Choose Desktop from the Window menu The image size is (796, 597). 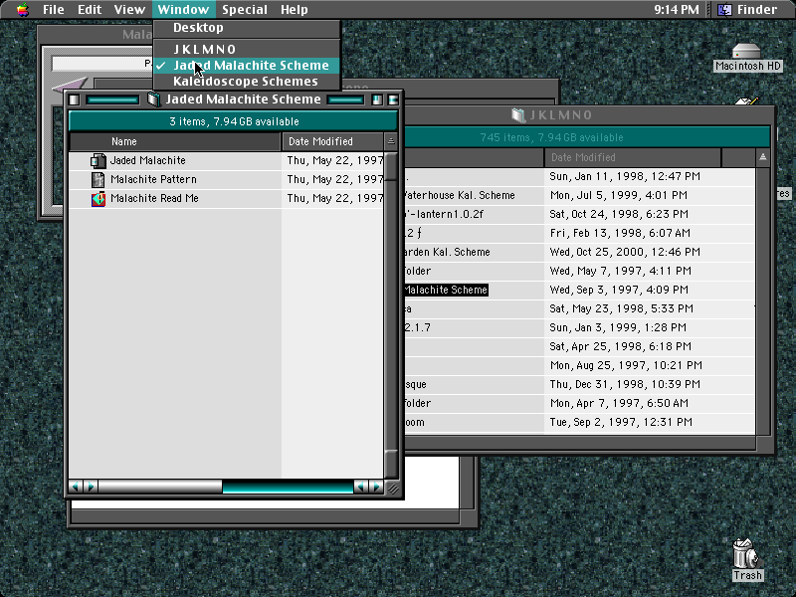pos(247,28)
